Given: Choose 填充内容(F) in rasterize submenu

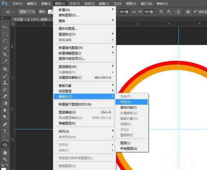Looking at the screenshot, I should click(x=132, y=108).
